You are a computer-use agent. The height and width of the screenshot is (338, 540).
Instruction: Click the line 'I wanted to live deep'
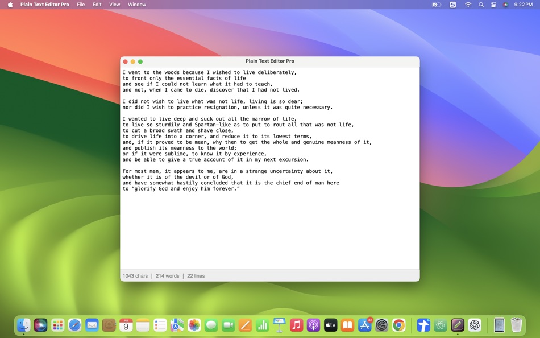click(209, 119)
